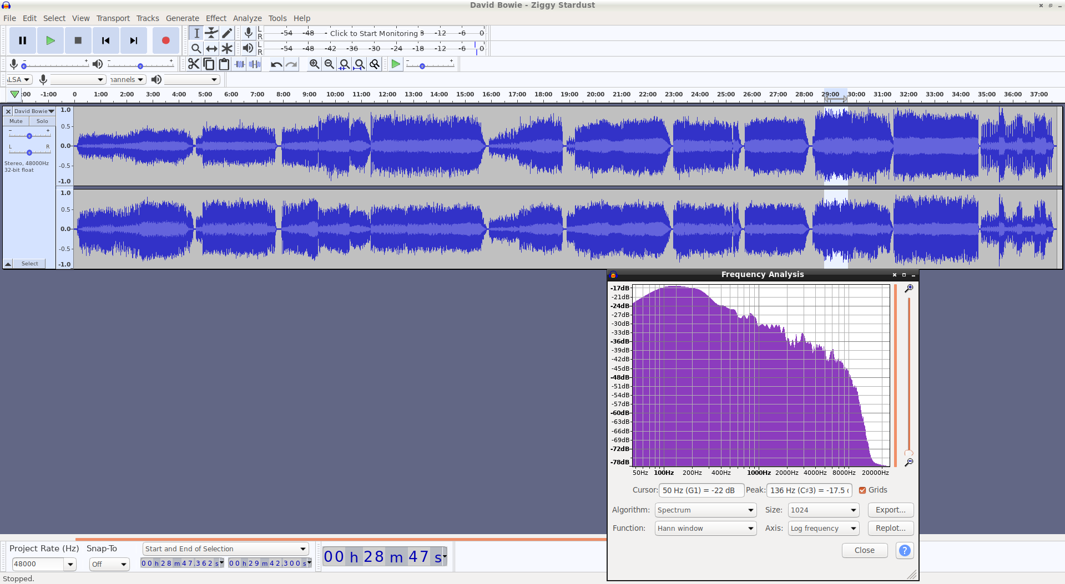Click the timeline pinned play head toggle
1065x584 pixels.
point(14,94)
